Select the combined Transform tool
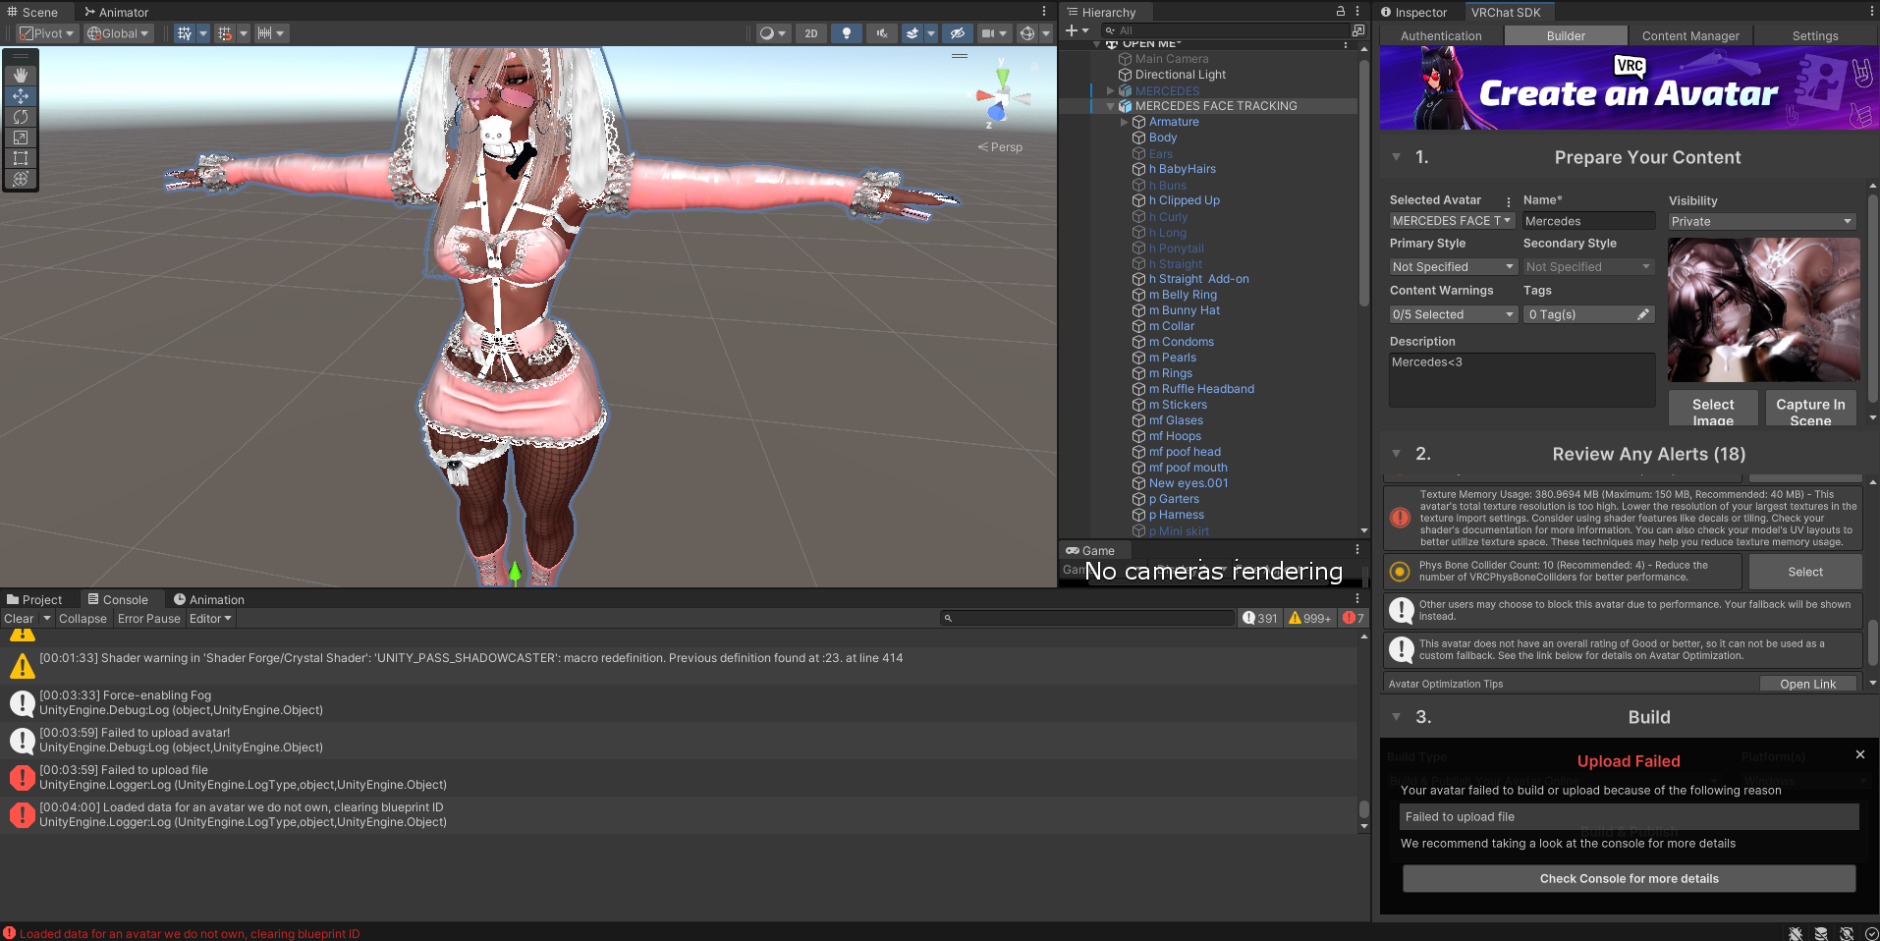The width and height of the screenshot is (1880, 941). 21,179
